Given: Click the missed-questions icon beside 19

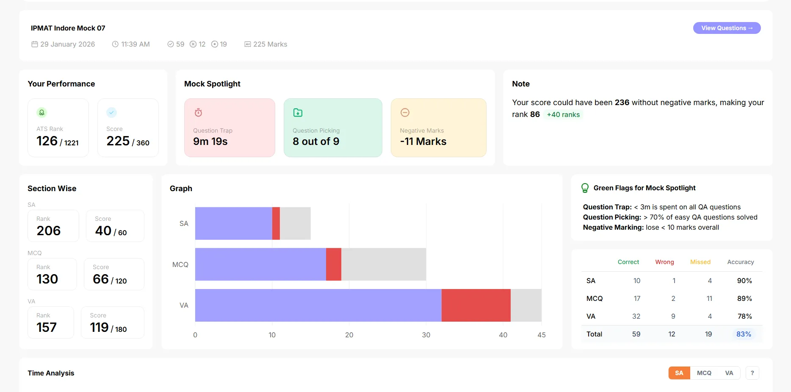Looking at the screenshot, I should pos(215,44).
